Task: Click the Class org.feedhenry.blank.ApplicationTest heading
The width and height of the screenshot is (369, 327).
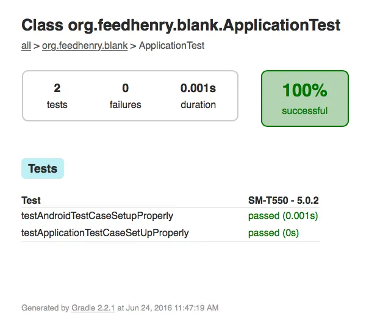Action: (x=181, y=26)
